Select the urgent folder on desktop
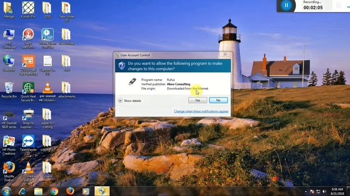Viewport: 350px width, 196px height. point(48,170)
